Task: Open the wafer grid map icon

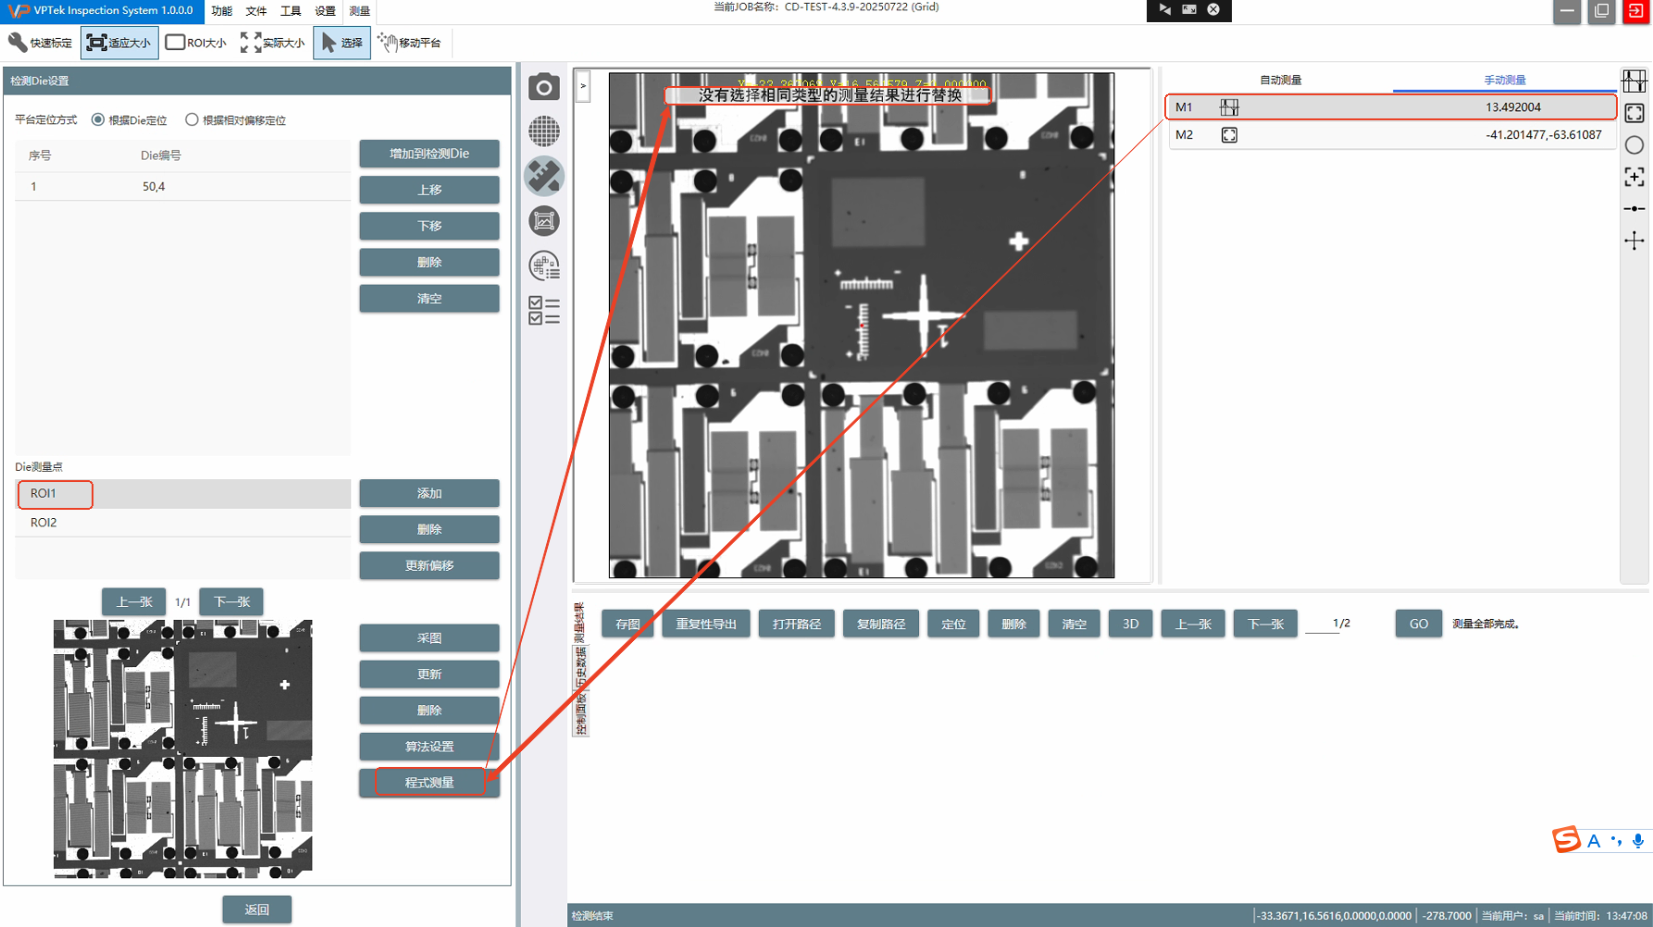Action: coord(544,131)
